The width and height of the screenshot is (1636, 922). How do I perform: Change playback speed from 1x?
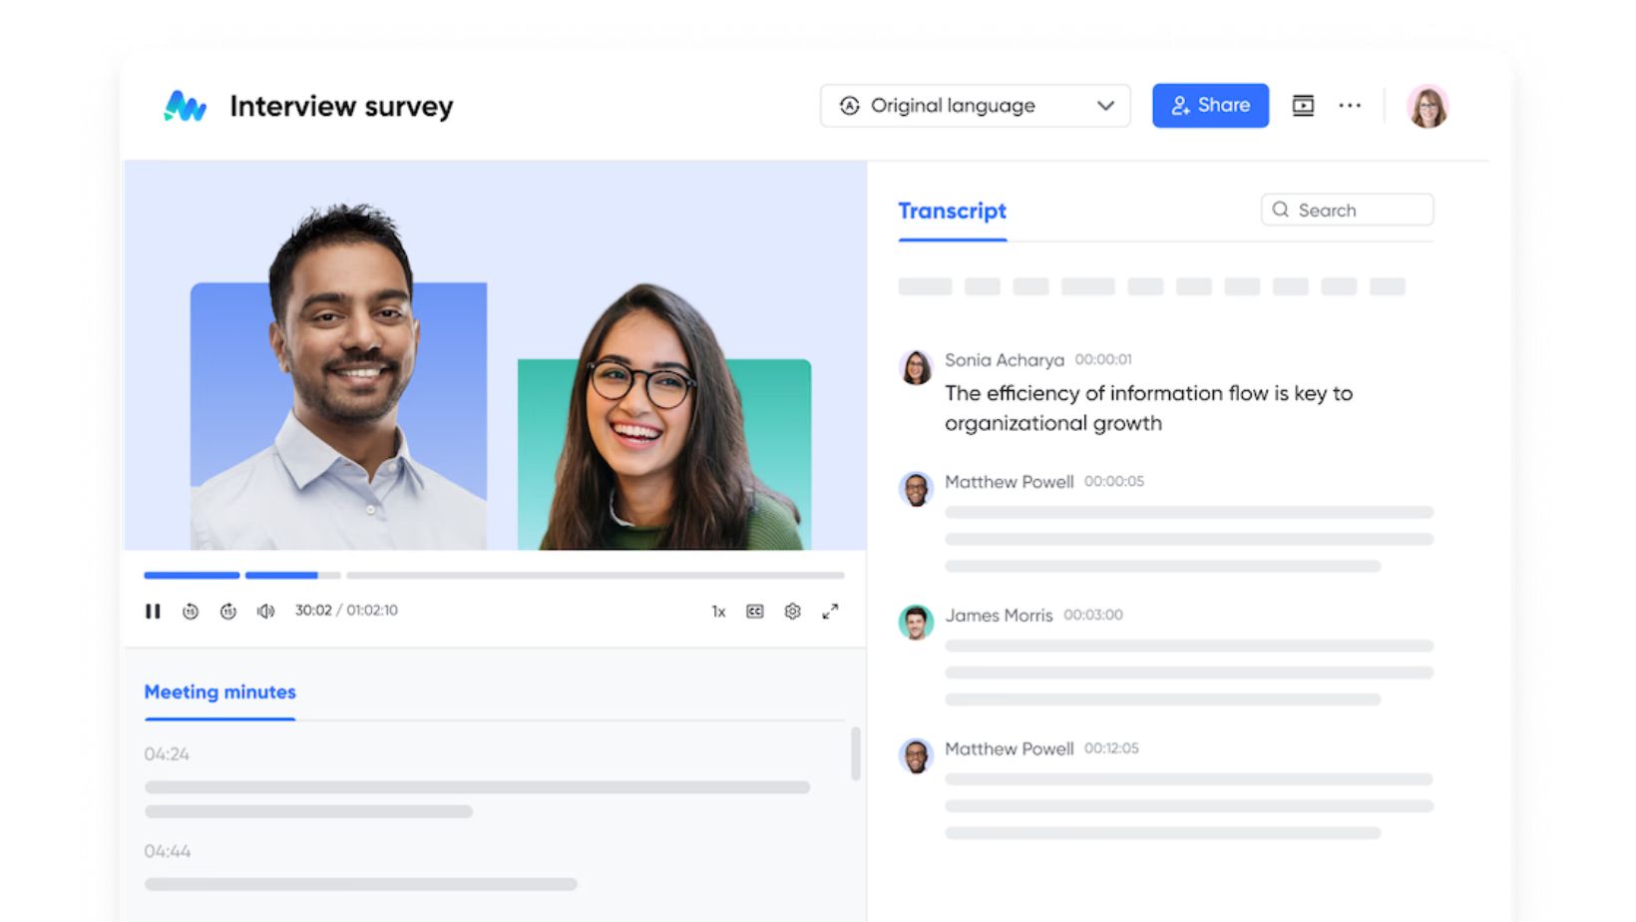point(718,611)
